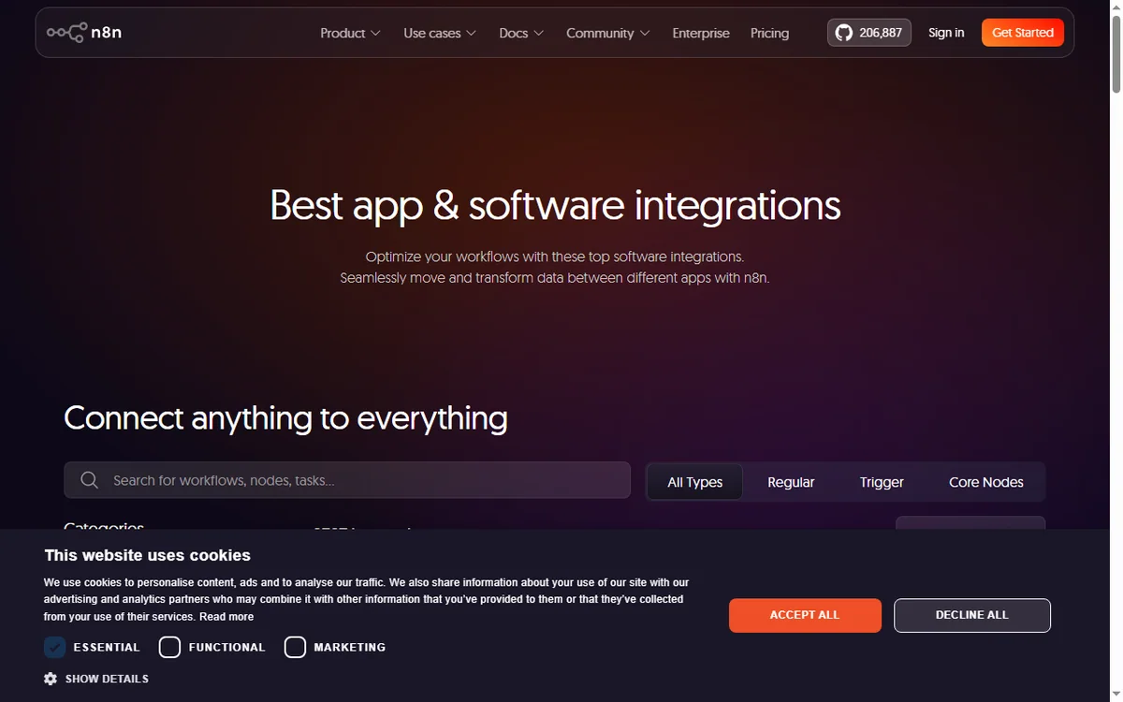Open the Product dropdown menu
This screenshot has height=702, width=1123.
tap(350, 33)
